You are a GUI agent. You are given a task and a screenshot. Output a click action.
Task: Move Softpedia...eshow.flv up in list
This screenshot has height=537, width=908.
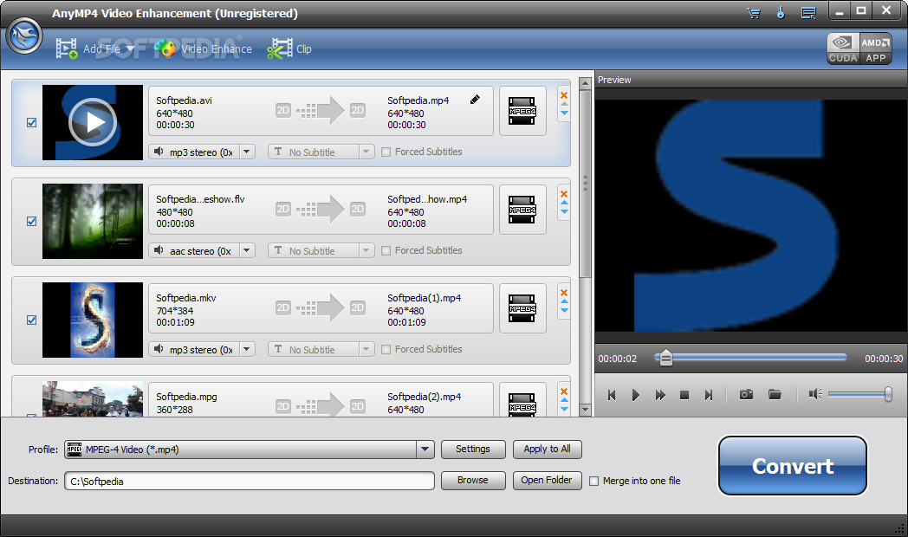click(564, 204)
